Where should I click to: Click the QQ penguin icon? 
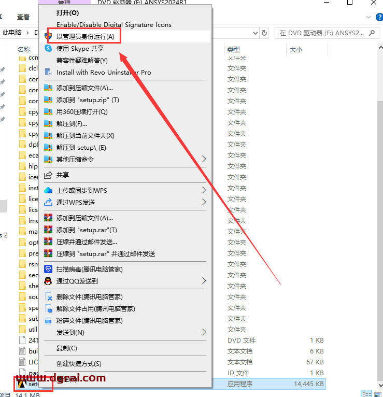48,281
